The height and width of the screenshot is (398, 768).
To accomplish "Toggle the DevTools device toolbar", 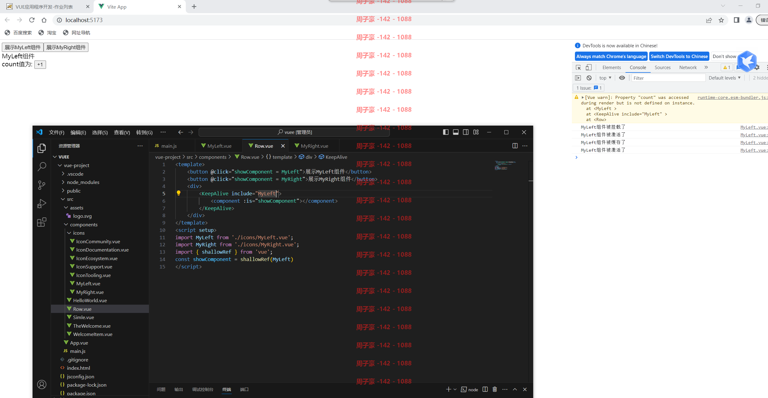I will (588, 68).
